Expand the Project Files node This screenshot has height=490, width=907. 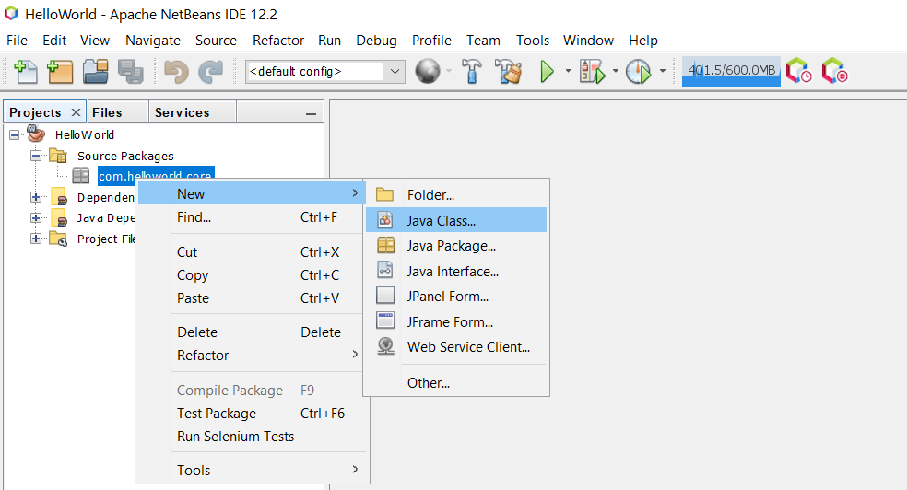click(x=36, y=239)
